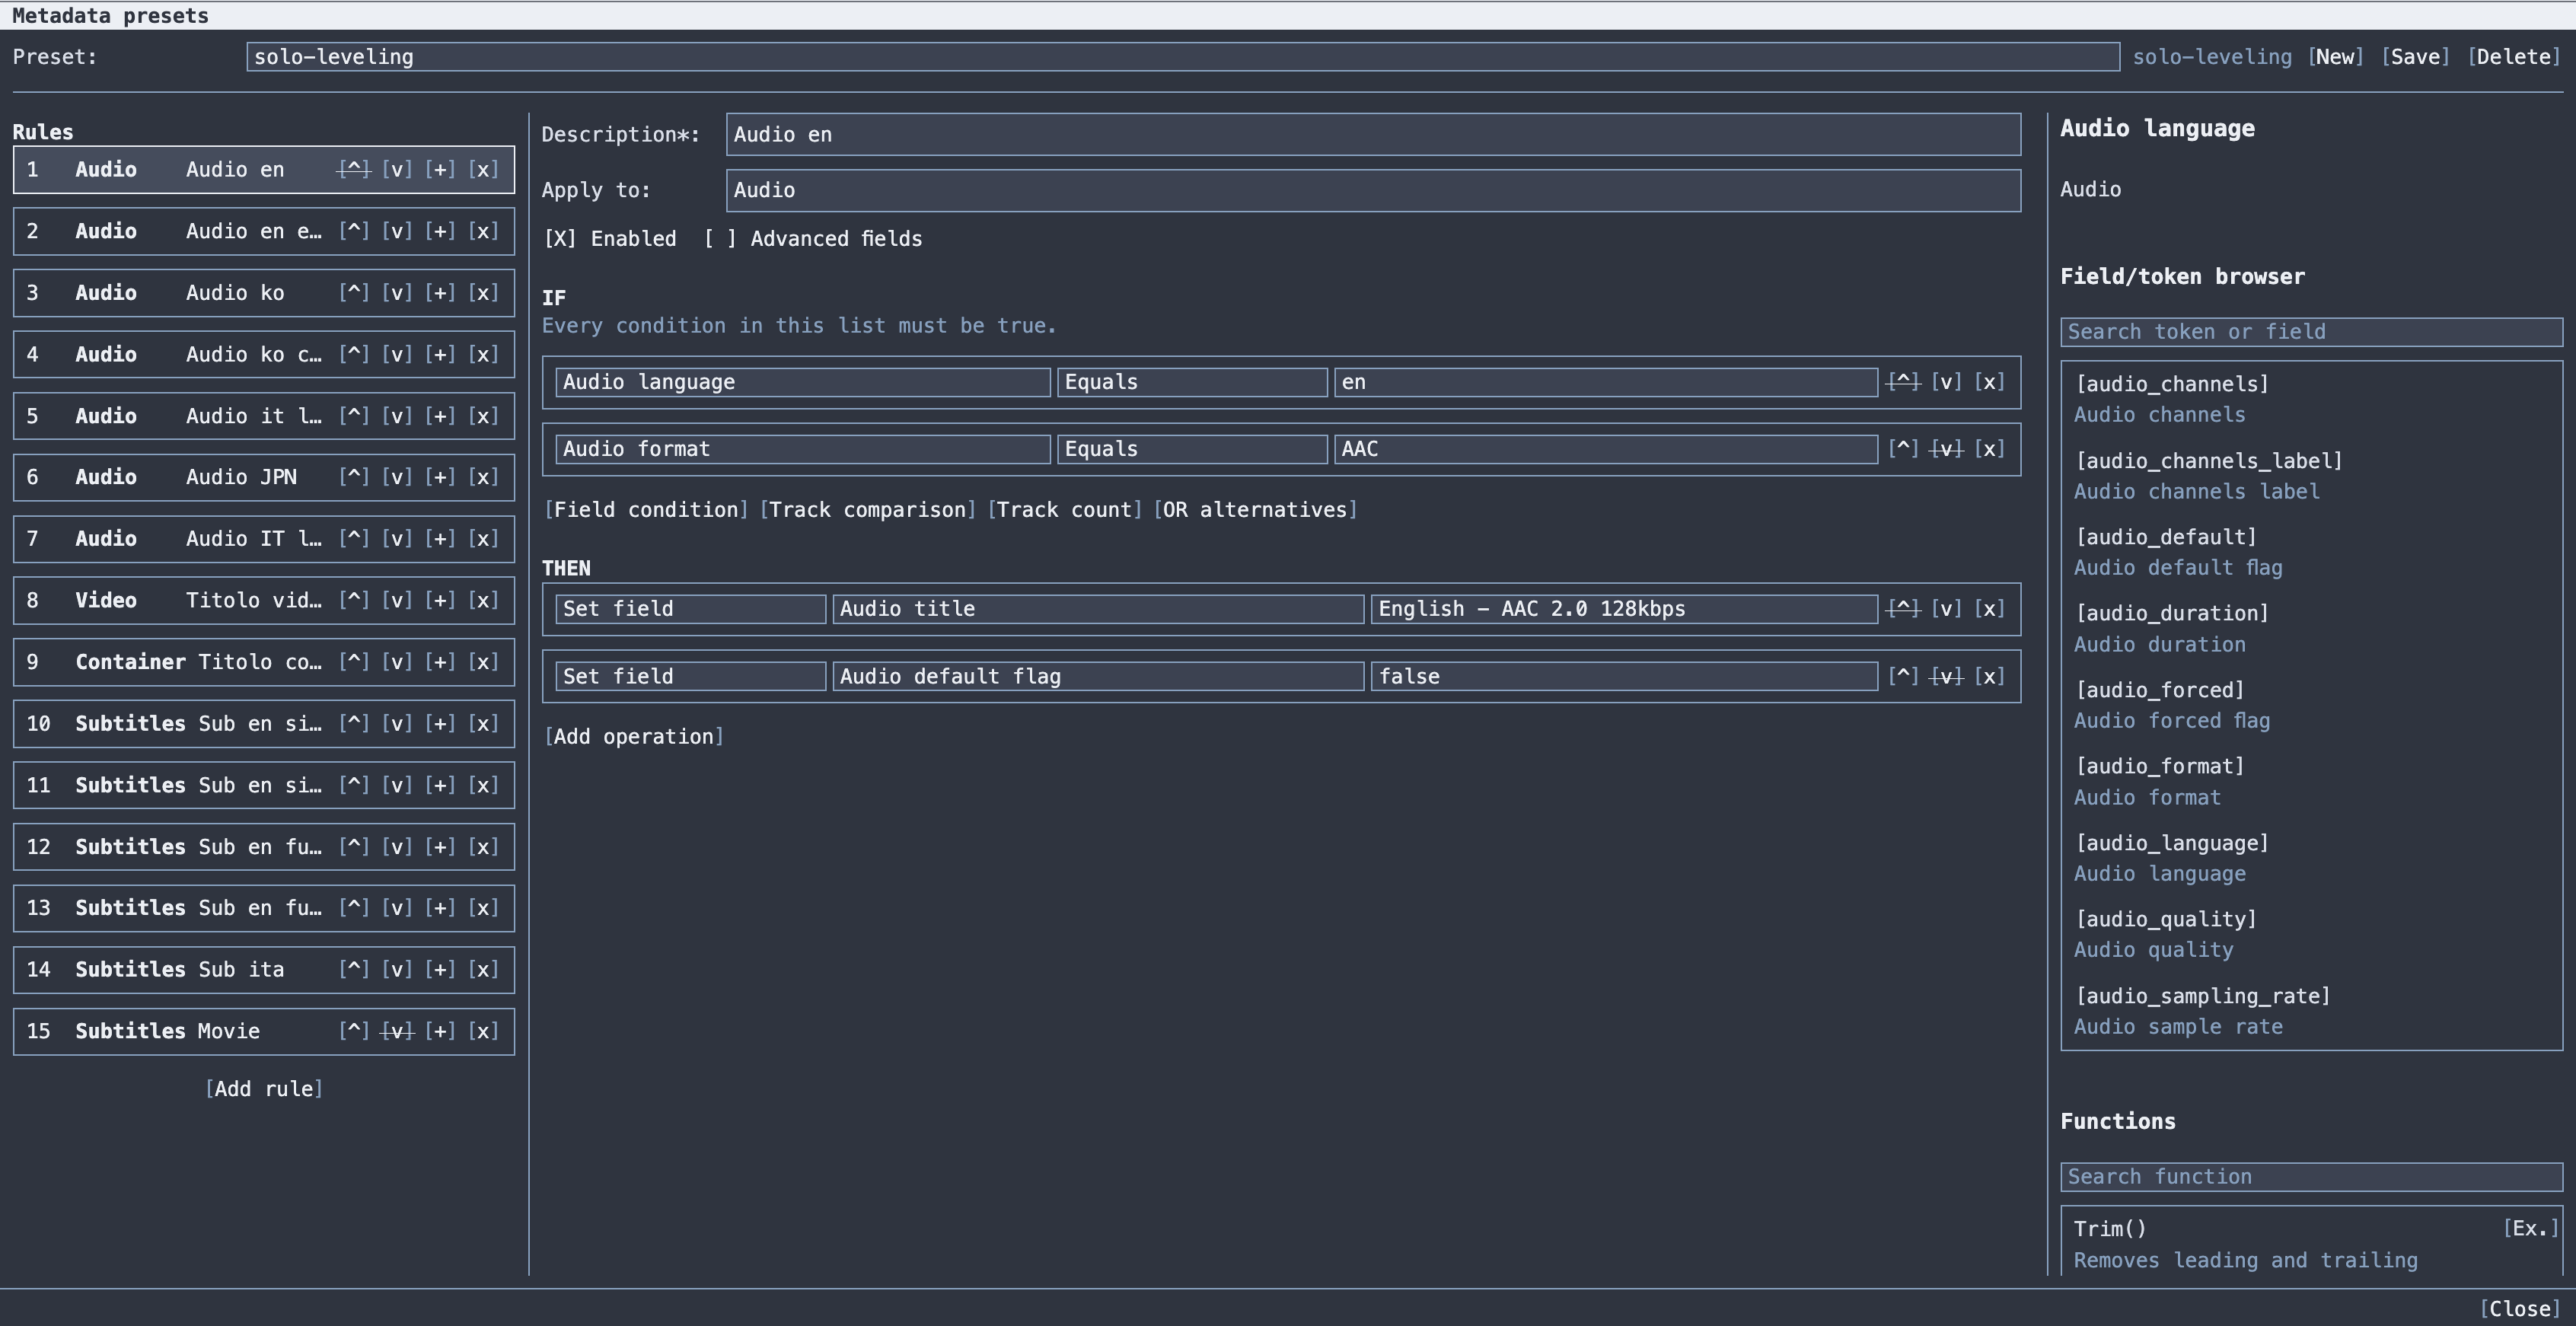Select rule 8 Video 'Titolo vid…'
Screen dimensions: 2576x1326
264,600
